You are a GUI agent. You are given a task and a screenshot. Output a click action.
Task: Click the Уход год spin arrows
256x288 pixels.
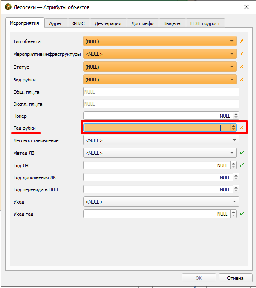click(x=233, y=214)
